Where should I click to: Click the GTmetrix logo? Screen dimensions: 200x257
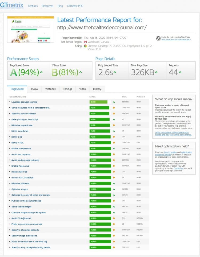click(12, 5)
